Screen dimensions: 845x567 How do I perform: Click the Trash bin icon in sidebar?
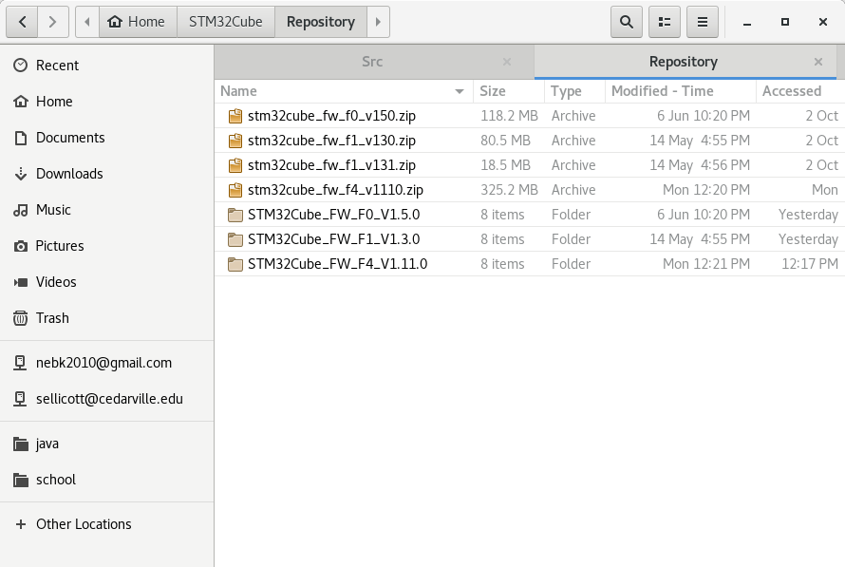pyautogui.click(x=21, y=318)
